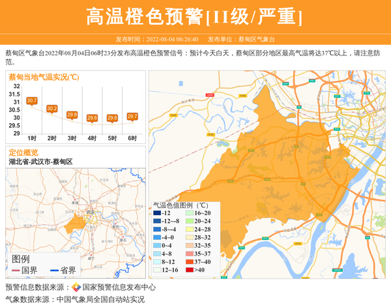This screenshot has height=307, width=391.
Task: Select the 30.7 temperature marker at 1时
Action: 32,100
